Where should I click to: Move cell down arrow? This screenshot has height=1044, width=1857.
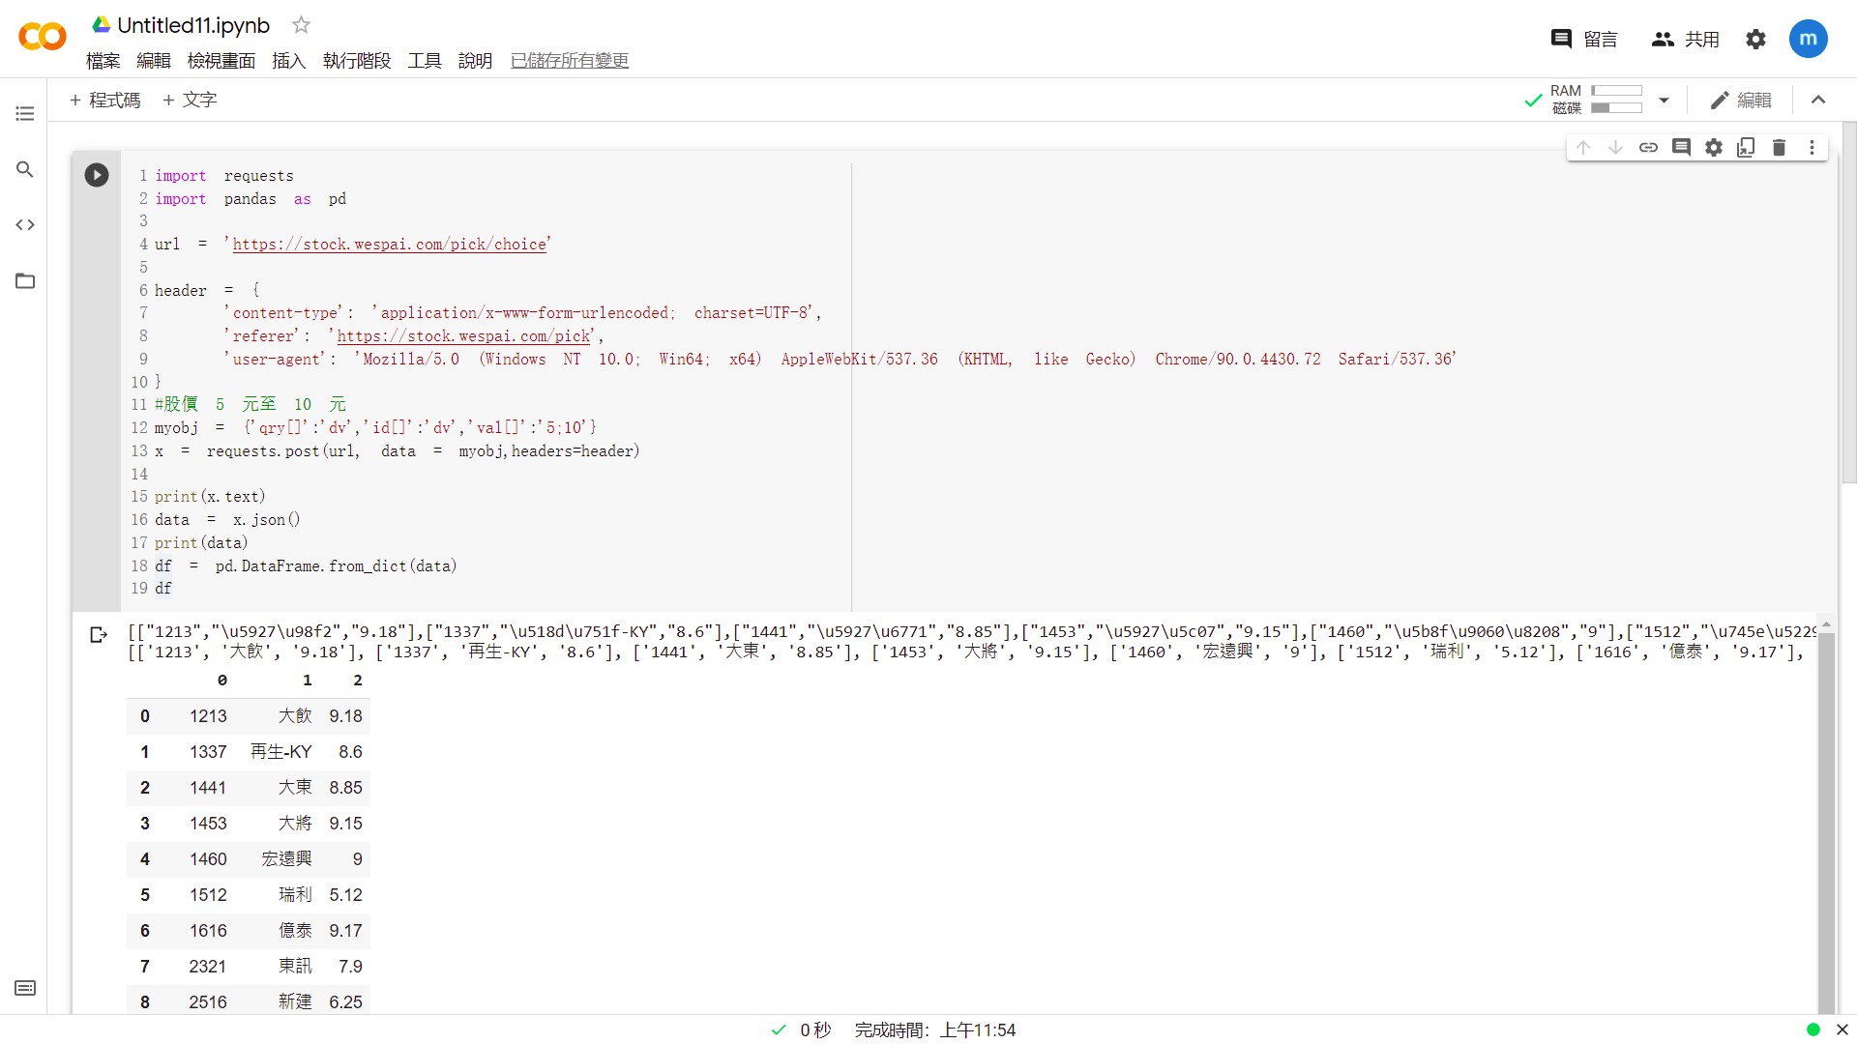pos(1615,147)
